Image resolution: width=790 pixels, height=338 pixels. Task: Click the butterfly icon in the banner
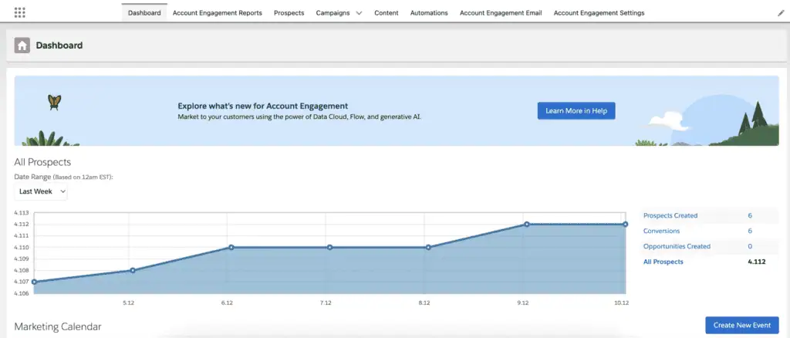pyautogui.click(x=55, y=103)
